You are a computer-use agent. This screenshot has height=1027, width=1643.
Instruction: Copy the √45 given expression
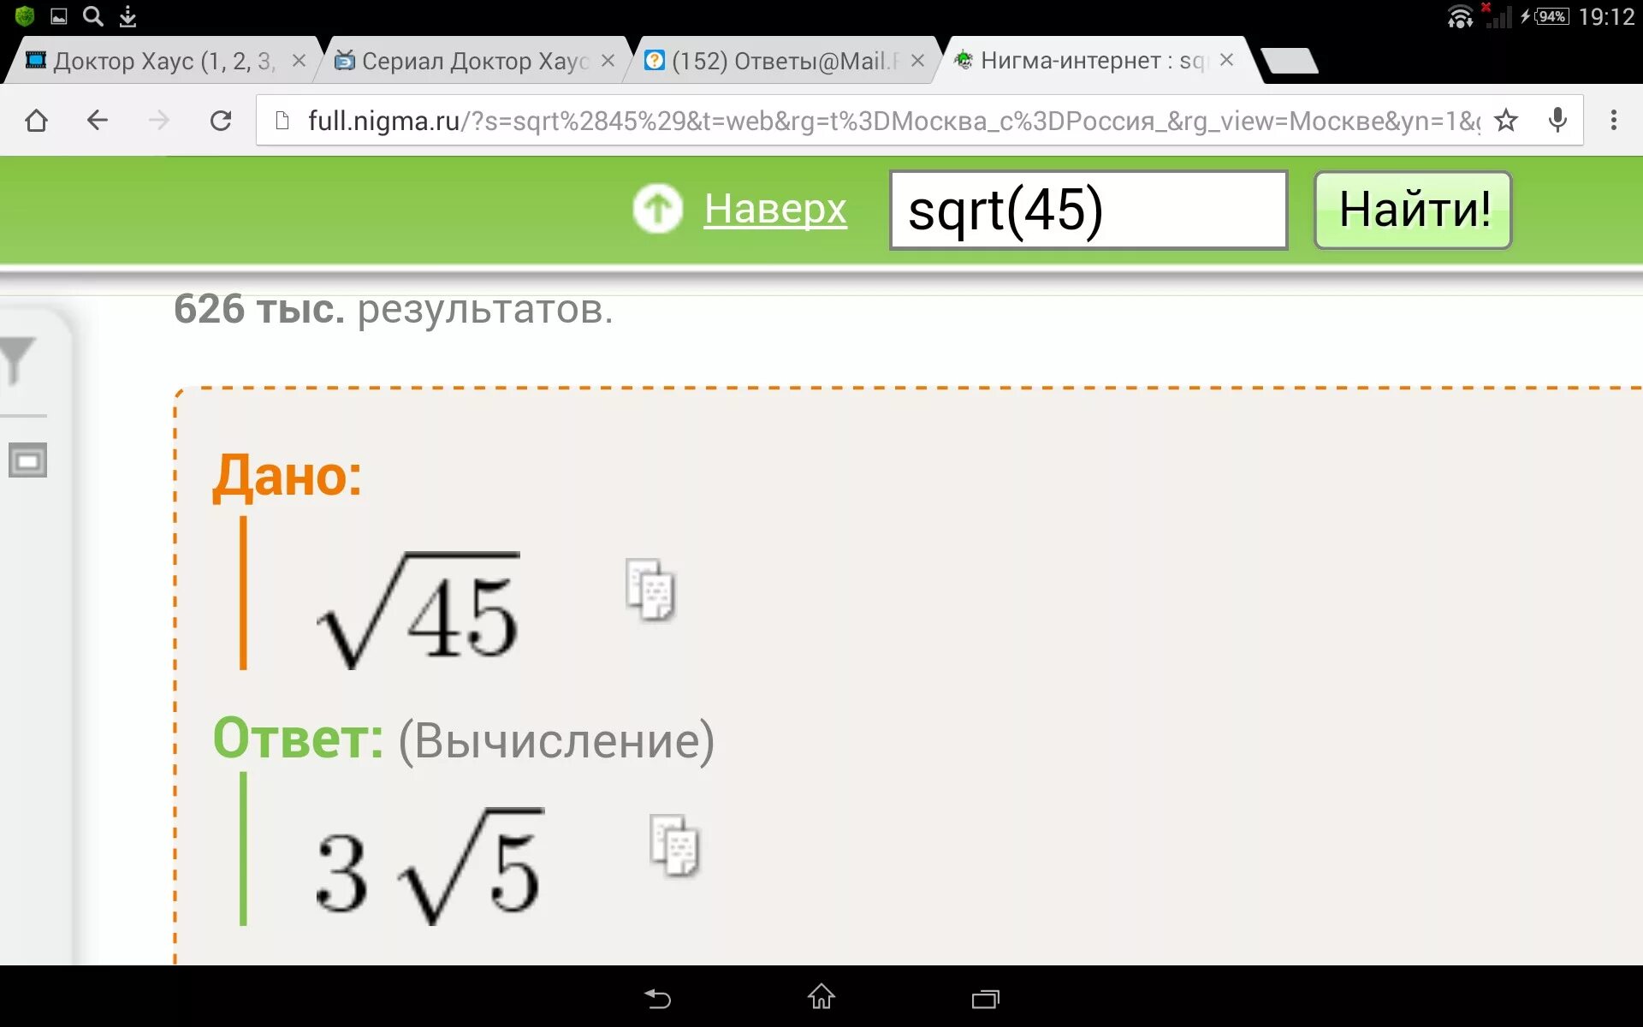[650, 590]
